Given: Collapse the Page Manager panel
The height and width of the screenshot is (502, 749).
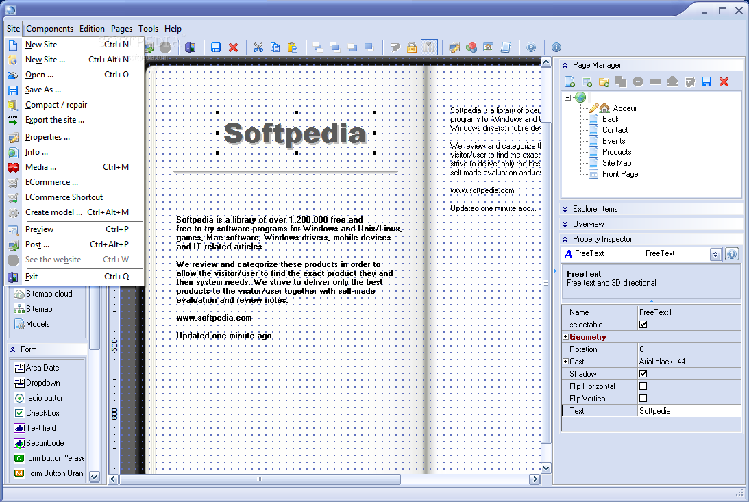Looking at the screenshot, I should click(565, 65).
